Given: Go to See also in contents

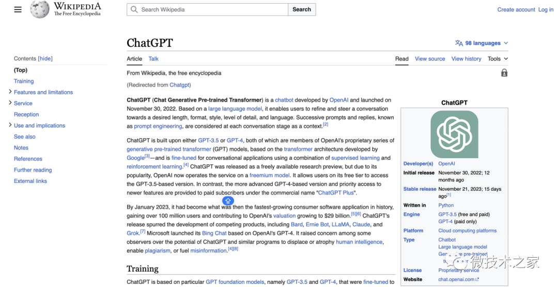Looking at the screenshot, I should (25, 137).
